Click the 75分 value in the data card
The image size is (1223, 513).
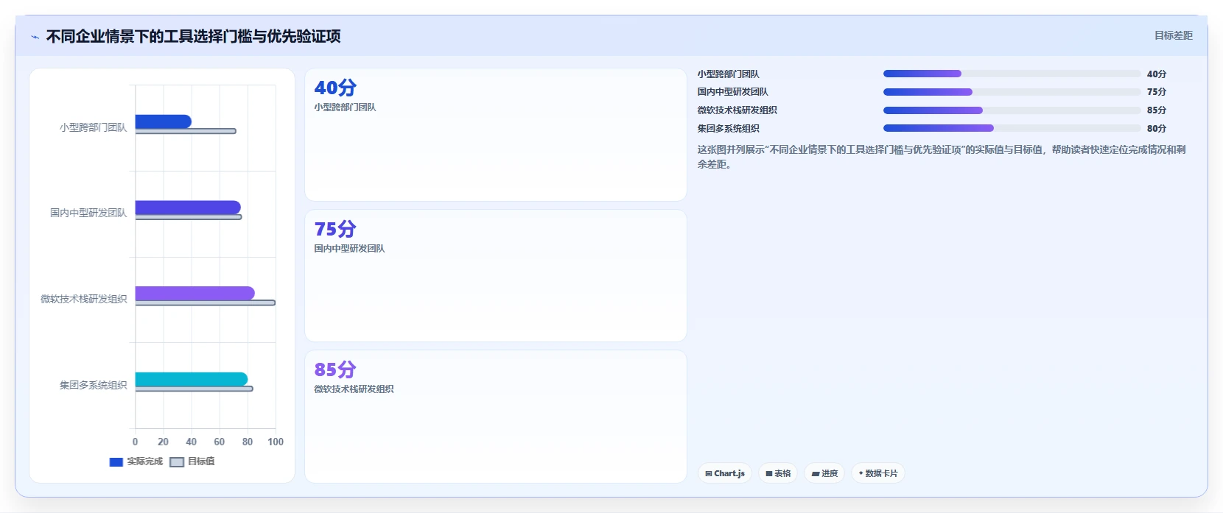tap(335, 229)
